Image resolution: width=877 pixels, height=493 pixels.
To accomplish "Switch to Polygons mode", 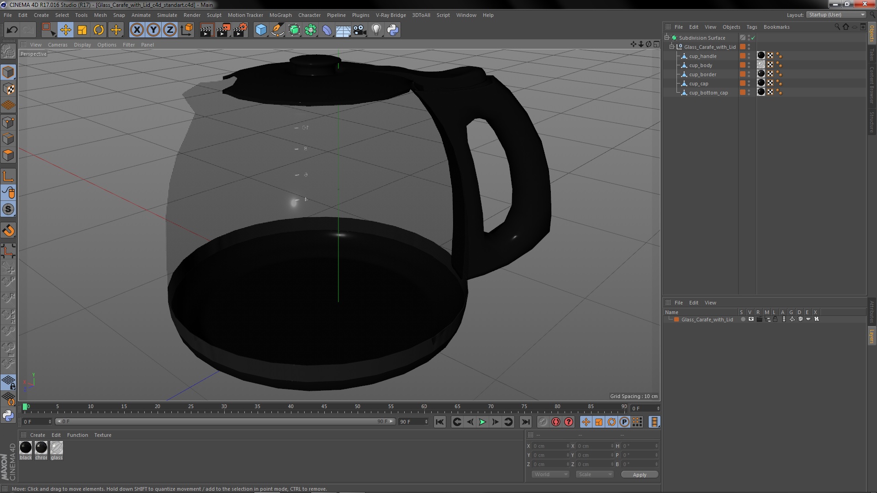I will tap(8, 155).
